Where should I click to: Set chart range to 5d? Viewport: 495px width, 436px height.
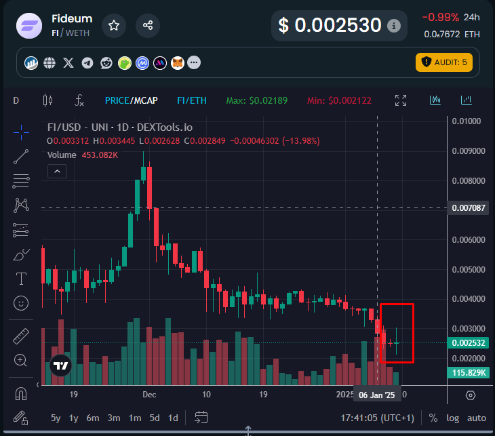tap(155, 418)
